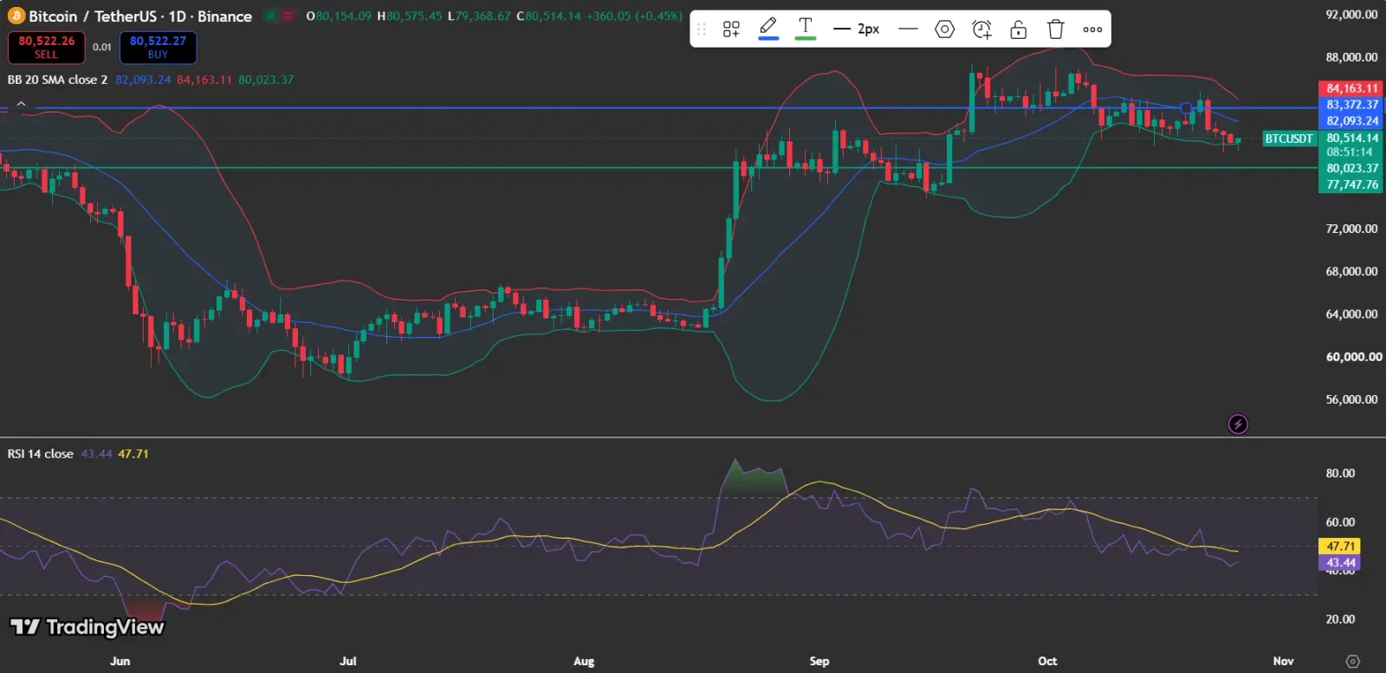Click the market status indicator pills
Viewport: 1386px width, 673px height.
(279, 16)
